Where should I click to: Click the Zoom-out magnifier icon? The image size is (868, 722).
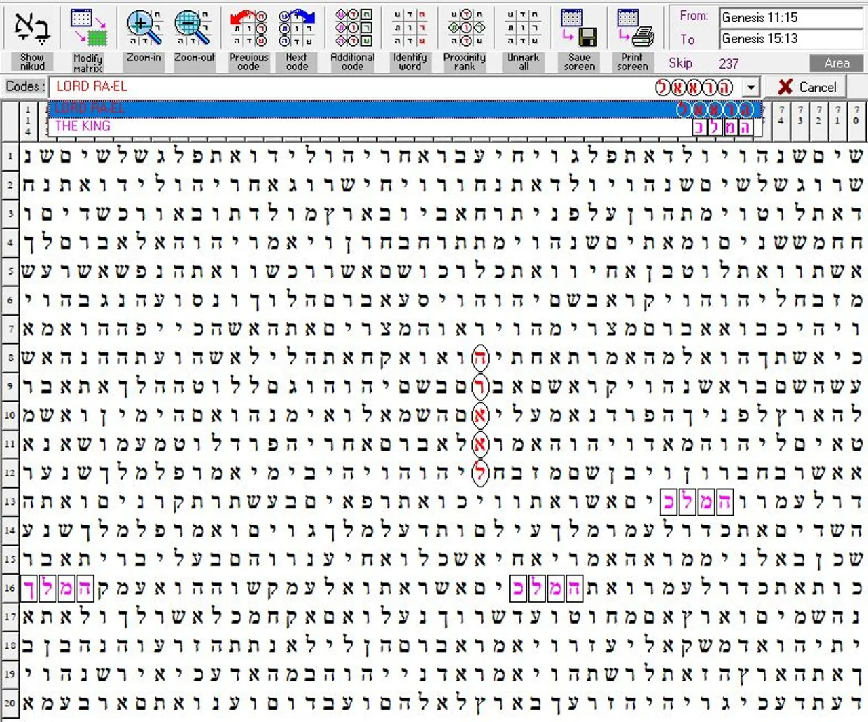pyautogui.click(x=194, y=29)
